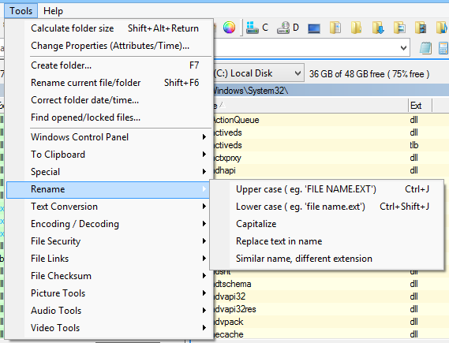Open the Help menu

click(x=53, y=11)
